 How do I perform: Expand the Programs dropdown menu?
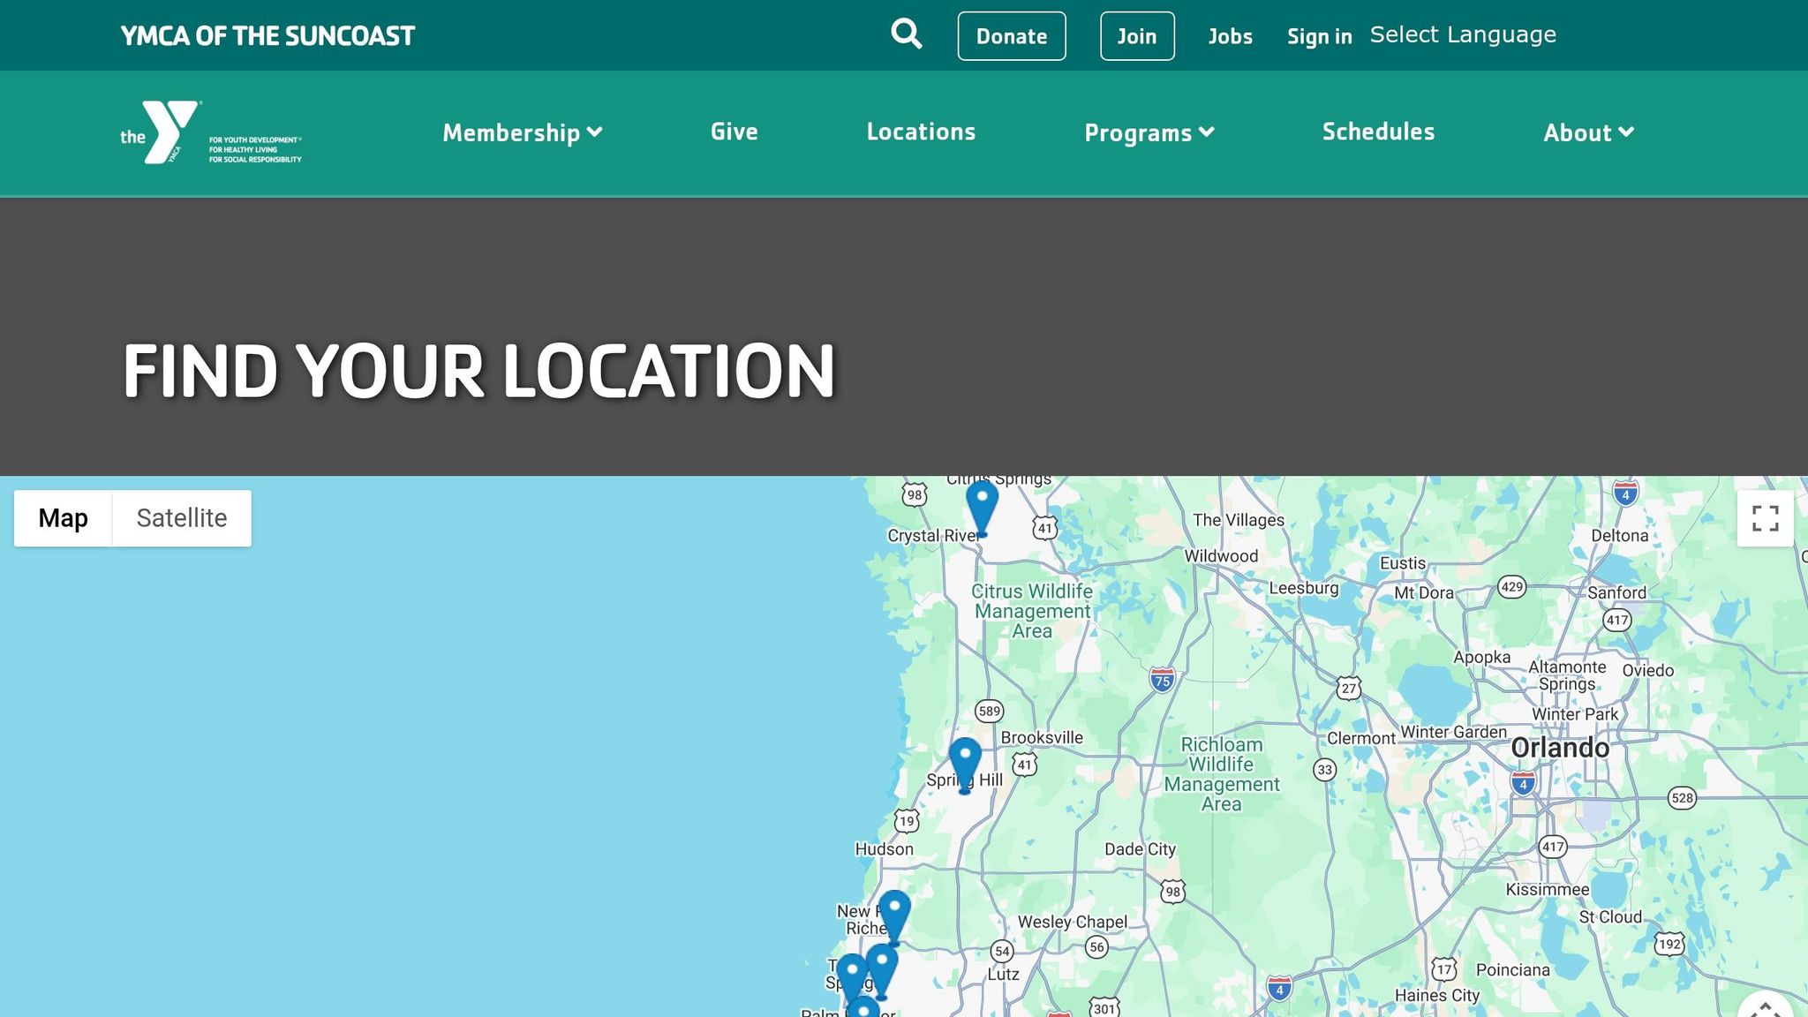(1149, 132)
